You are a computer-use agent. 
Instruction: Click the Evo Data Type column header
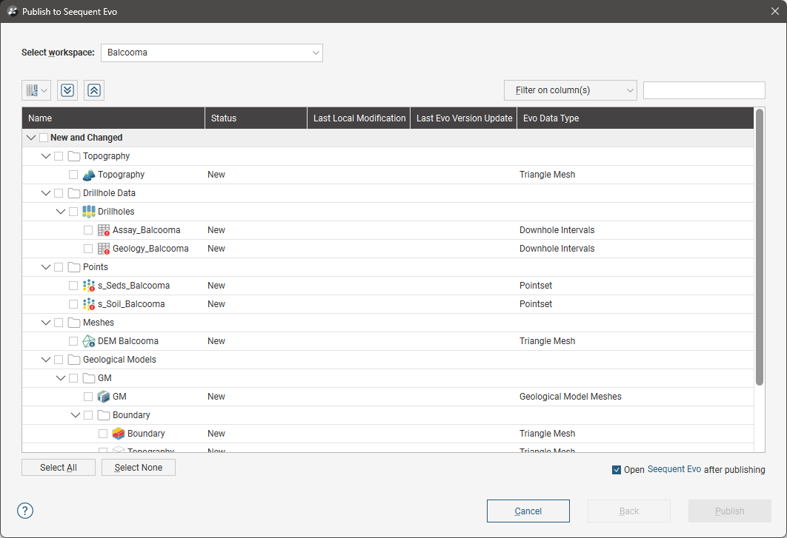[635, 118]
